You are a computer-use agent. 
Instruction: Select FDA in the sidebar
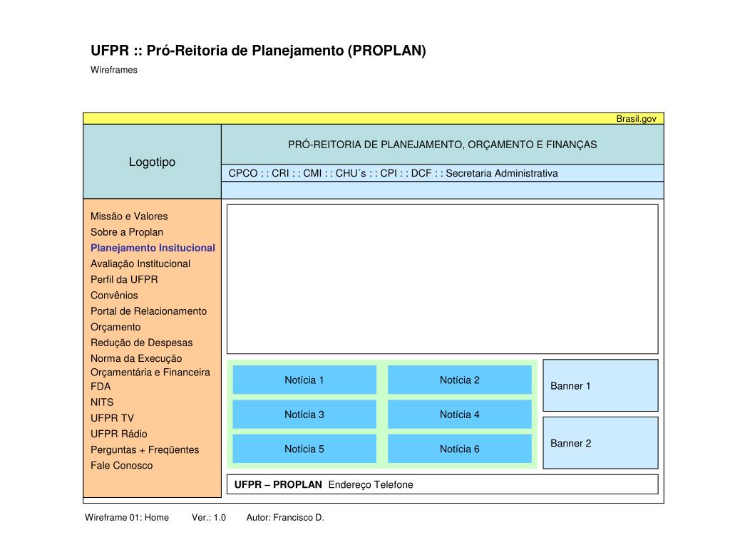[x=101, y=387]
